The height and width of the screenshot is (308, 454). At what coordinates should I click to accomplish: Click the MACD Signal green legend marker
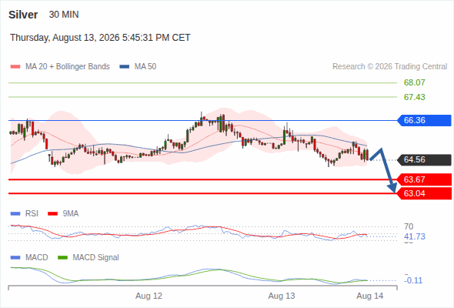pyautogui.click(x=62, y=258)
